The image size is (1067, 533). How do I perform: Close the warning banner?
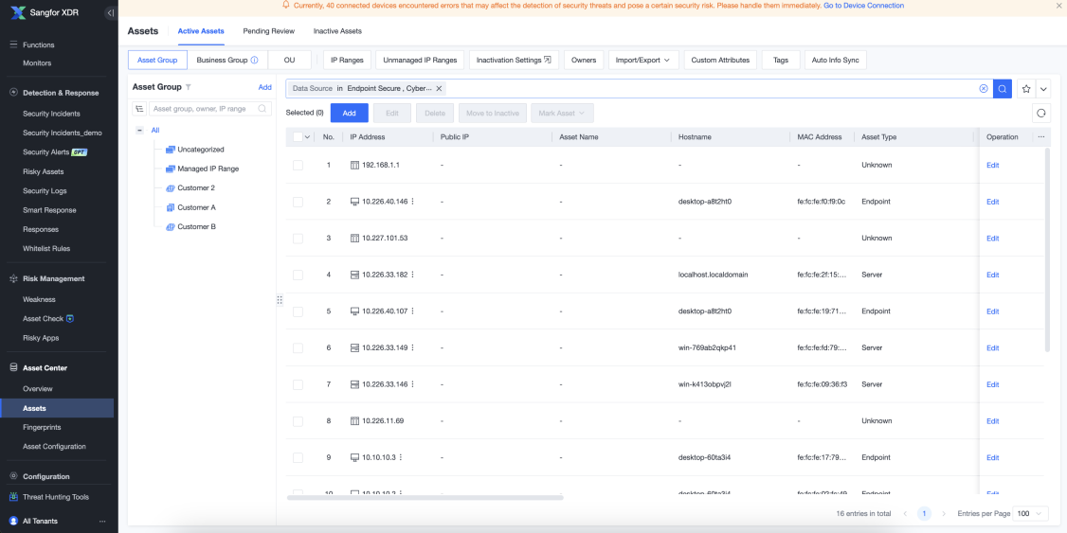click(1058, 6)
